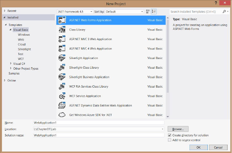Select the WCF RIA Services Class Library icon
Image resolution: width=232 pixels, height=153 pixels.
click(62, 86)
